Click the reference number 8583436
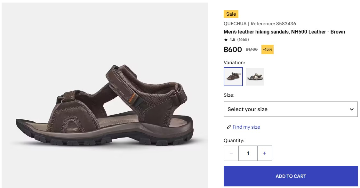The width and height of the screenshot is (360, 188). click(285, 24)
